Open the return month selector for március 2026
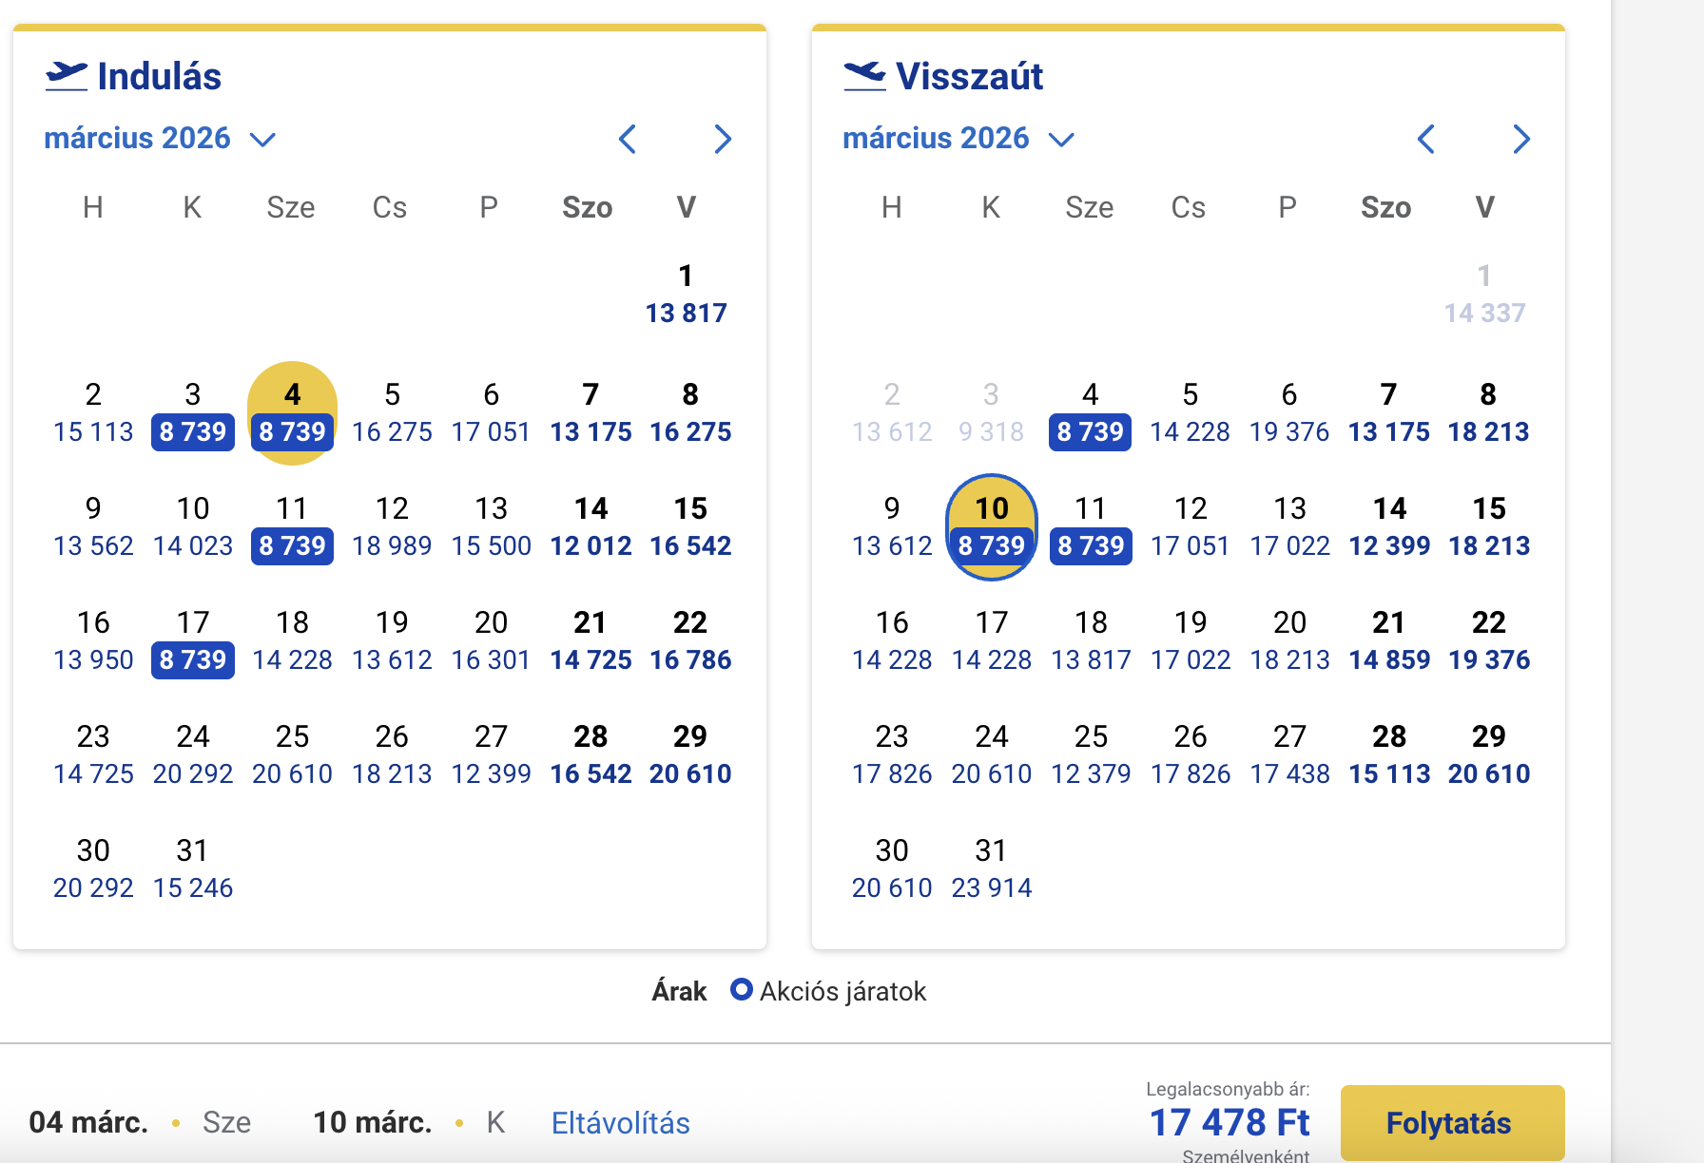This screenshot has height=1163, width=1704. (x=937, y=138)
